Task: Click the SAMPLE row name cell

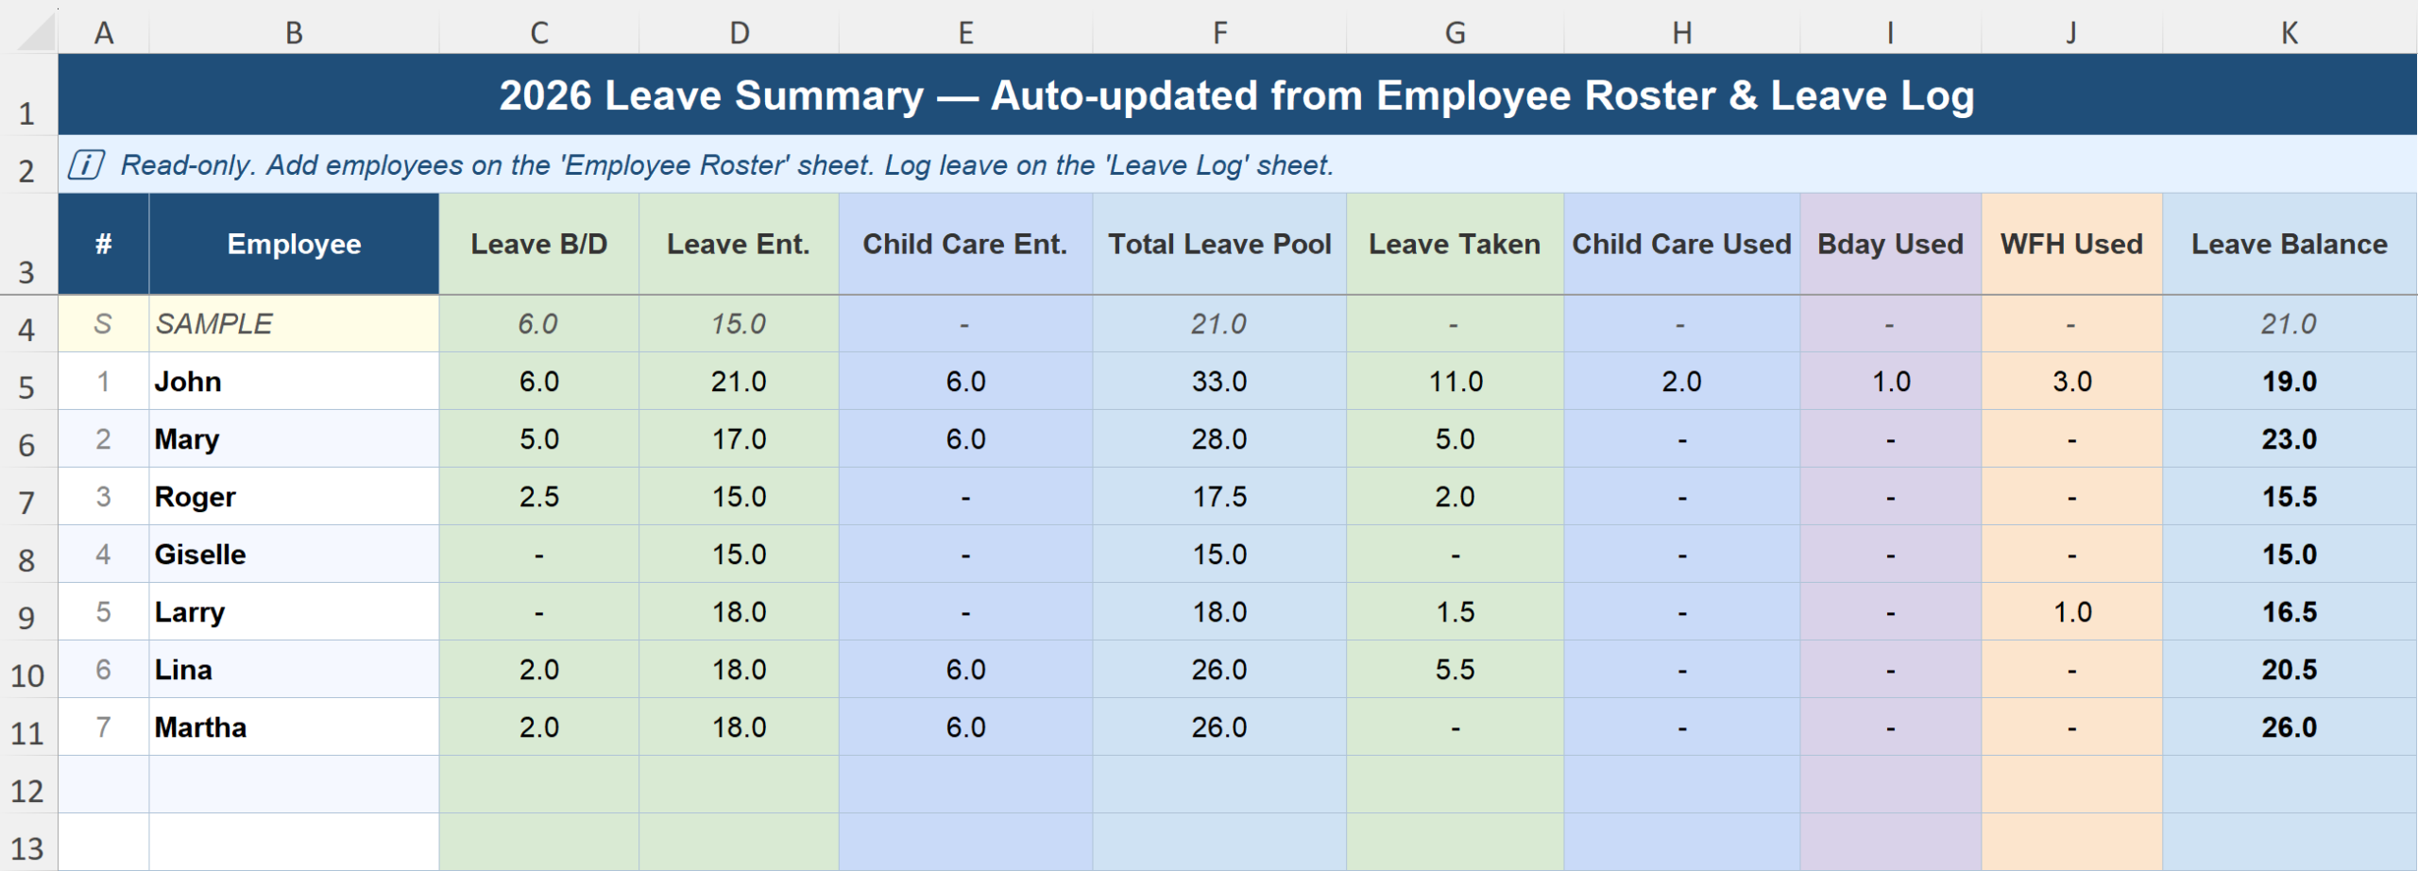Action: pos(294,324)
